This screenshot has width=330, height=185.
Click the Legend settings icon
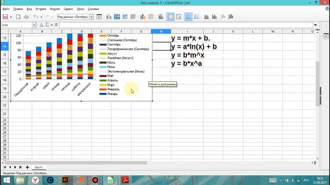pos(179,17)
